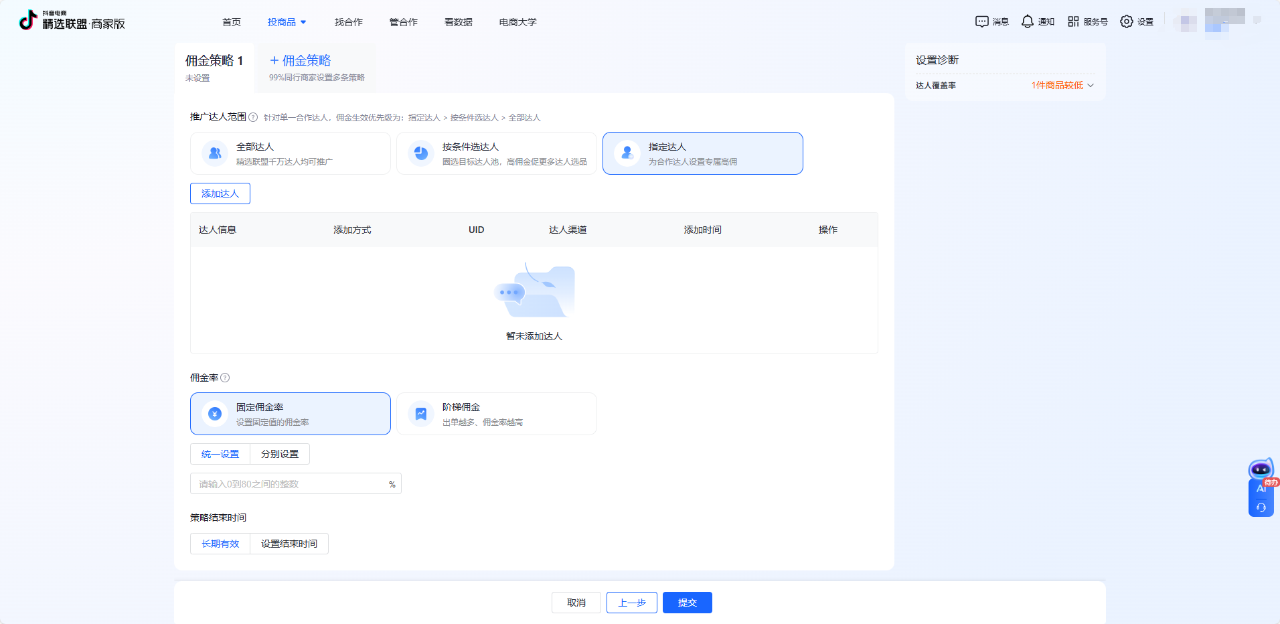Expand the 1件商品较低 diagnosis chevron
The width and height of the screenshot is (1280, 624).
1091,85
